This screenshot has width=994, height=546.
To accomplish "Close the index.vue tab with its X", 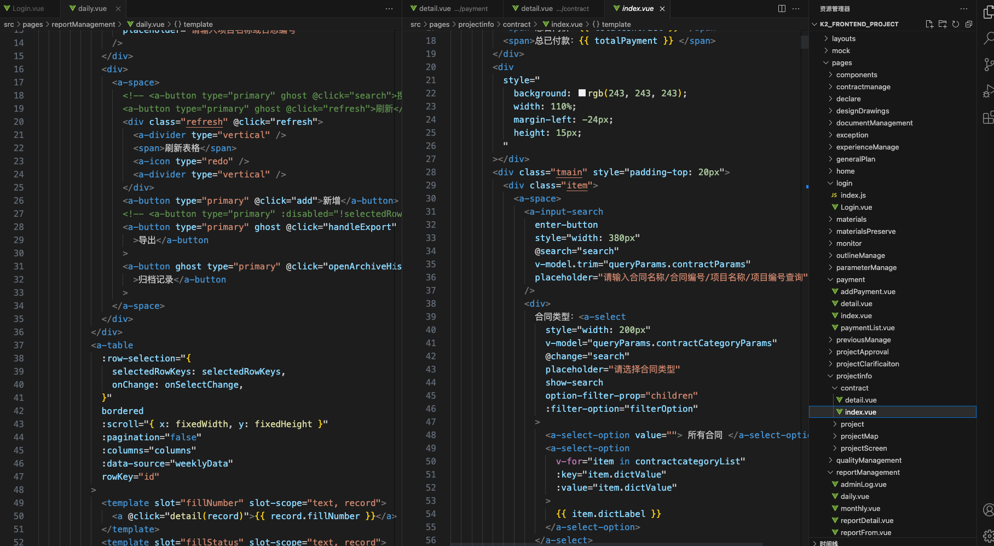I will click(x=662, y=8).
